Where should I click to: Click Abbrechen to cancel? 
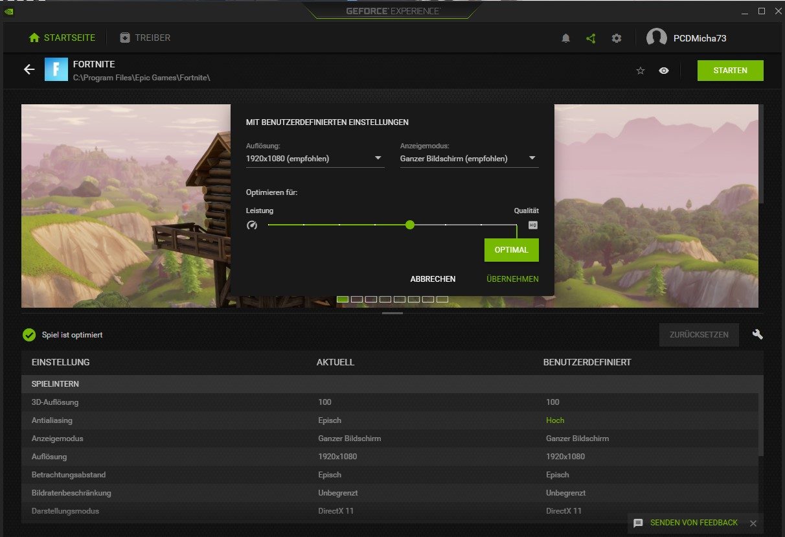[433, 279]
